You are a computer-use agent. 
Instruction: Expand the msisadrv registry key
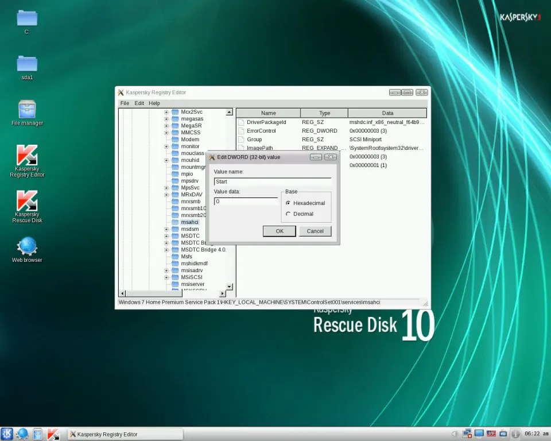point(166,270)
